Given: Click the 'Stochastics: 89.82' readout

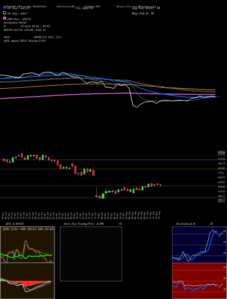Looking at the screenshot, I should (x=15, y=23).
